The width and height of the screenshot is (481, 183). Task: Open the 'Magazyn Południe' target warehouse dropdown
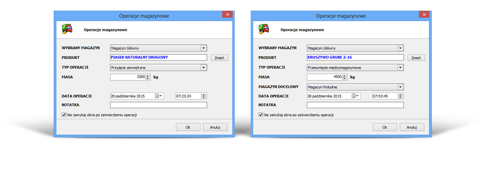point(400,87)
